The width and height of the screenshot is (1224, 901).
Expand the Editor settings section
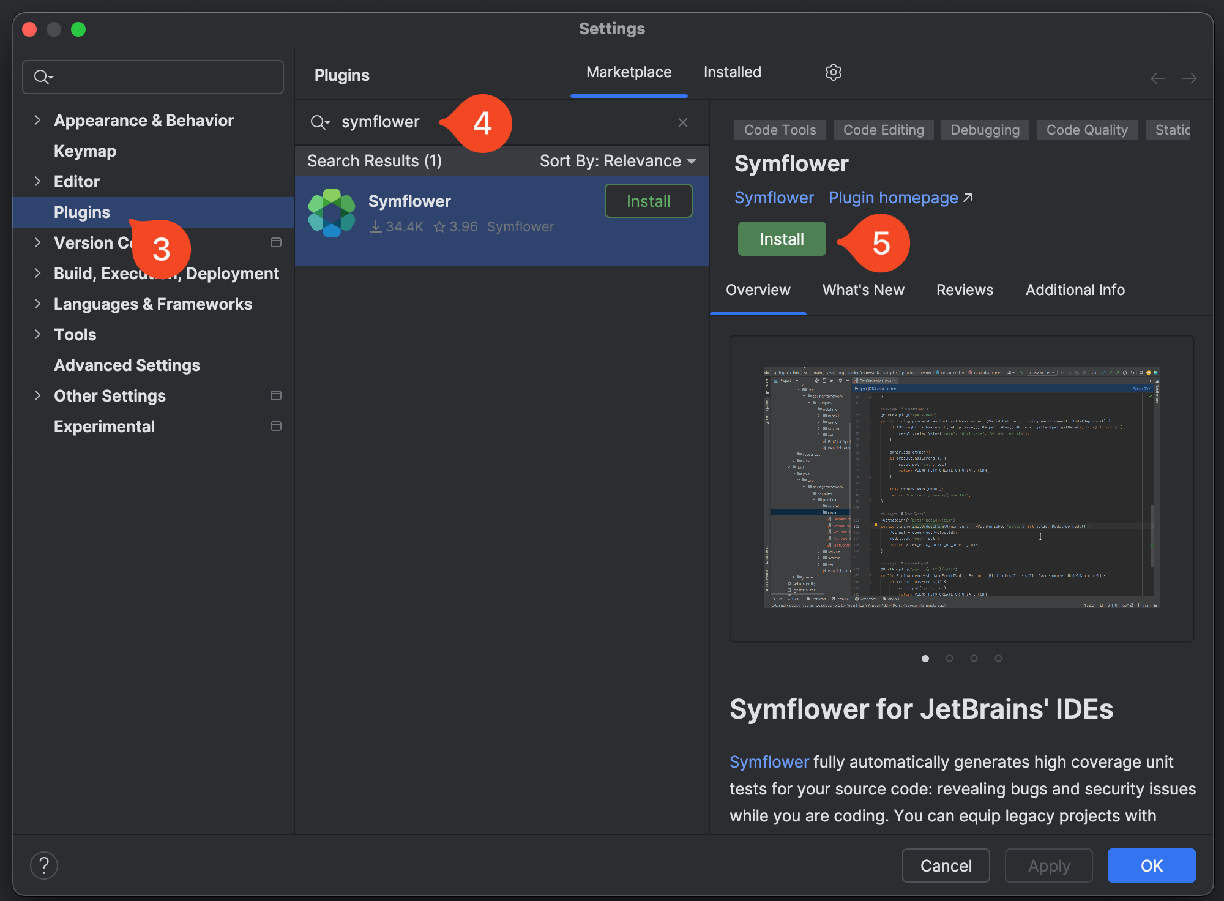pyautogui.click(x=37, y=181)
